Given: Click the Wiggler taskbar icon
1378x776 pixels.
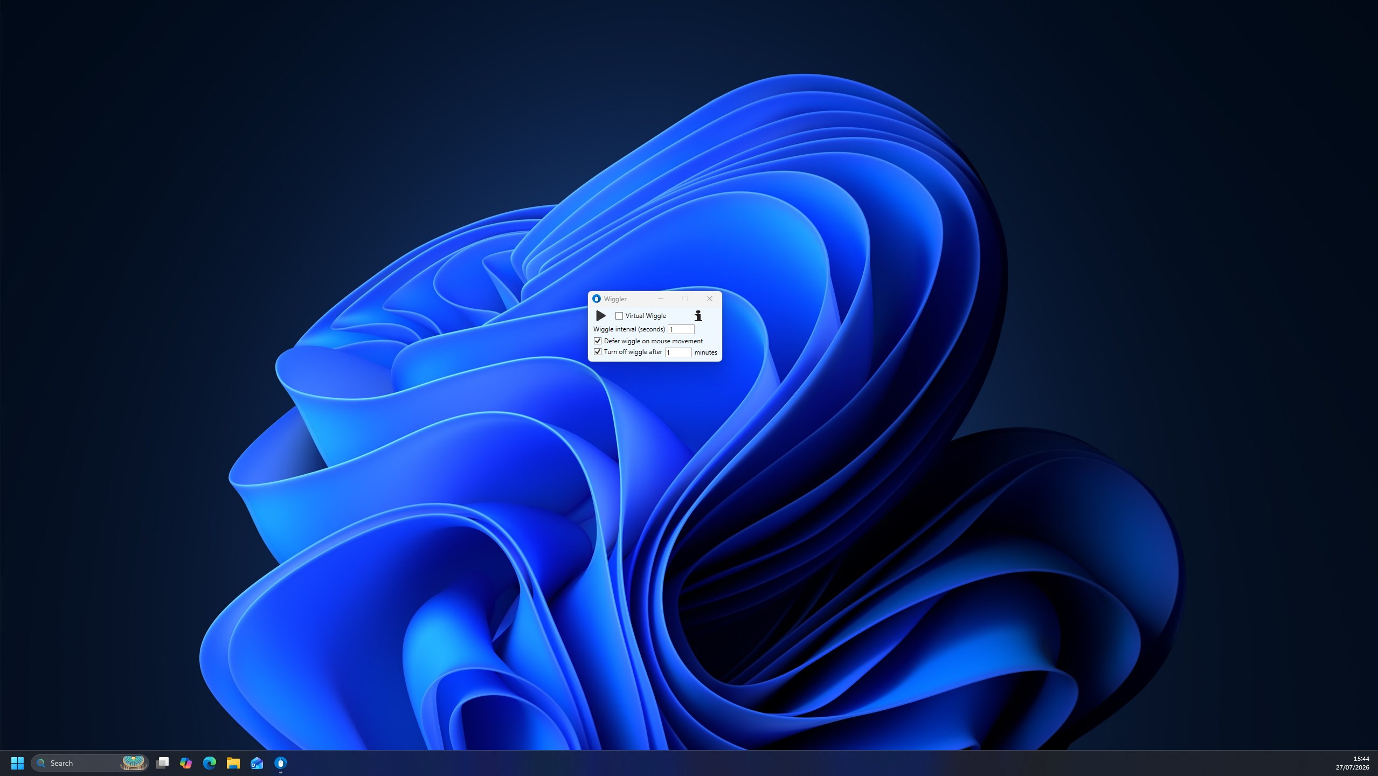Looking at the screenshot, I should (x=281, y=763).
